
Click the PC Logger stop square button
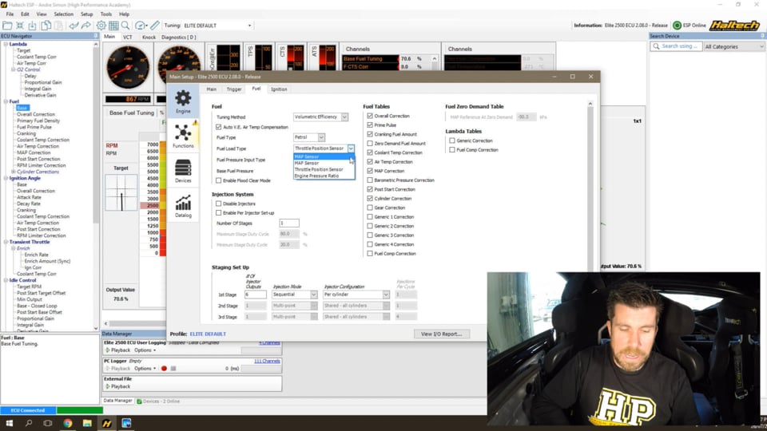click(173, 369)
